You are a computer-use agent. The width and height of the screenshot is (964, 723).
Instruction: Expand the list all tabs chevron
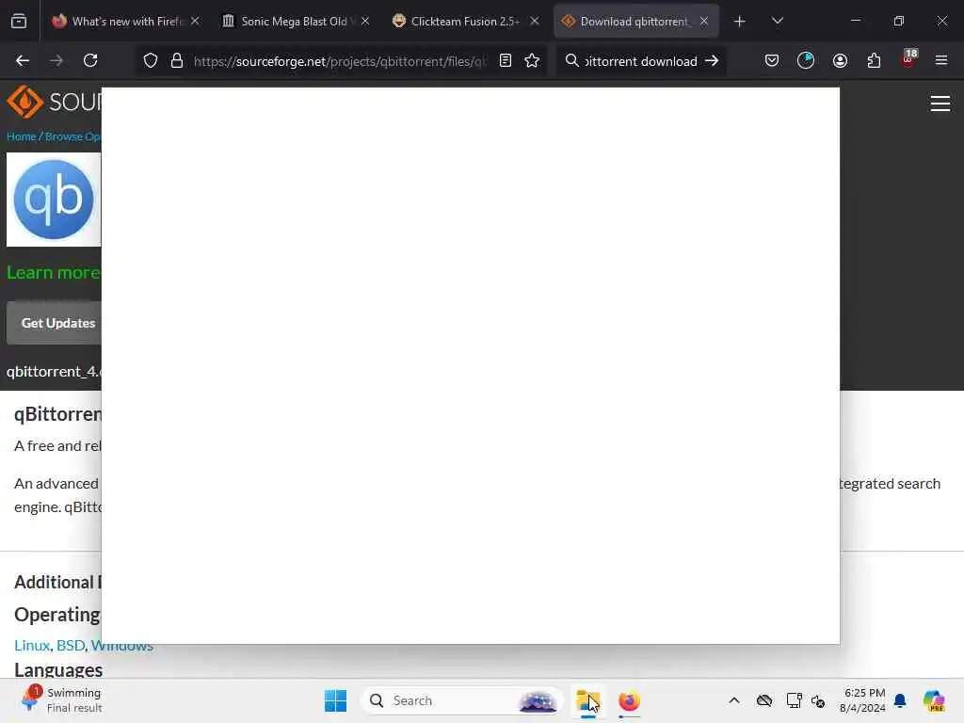point(777,21)
